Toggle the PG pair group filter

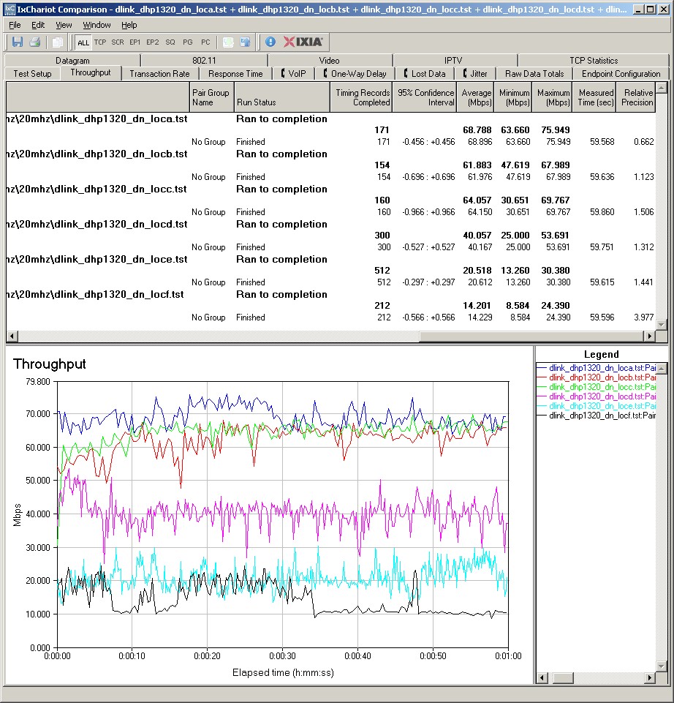[188, 42]
